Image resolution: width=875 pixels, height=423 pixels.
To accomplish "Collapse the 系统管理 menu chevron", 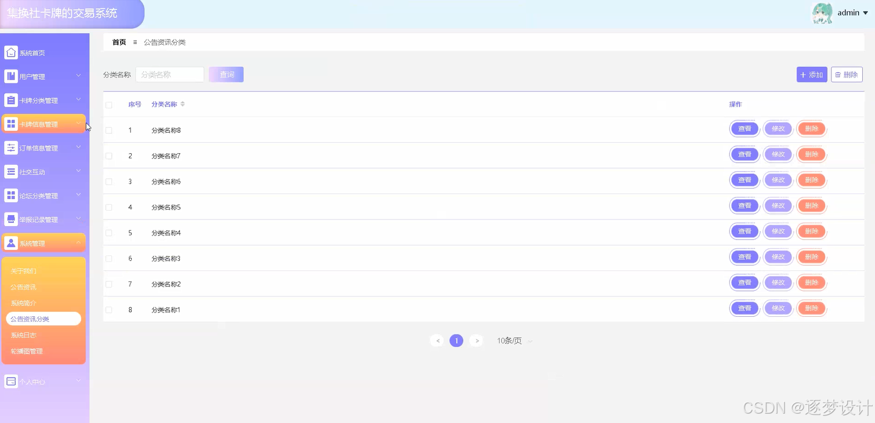I will pos(79,242).
